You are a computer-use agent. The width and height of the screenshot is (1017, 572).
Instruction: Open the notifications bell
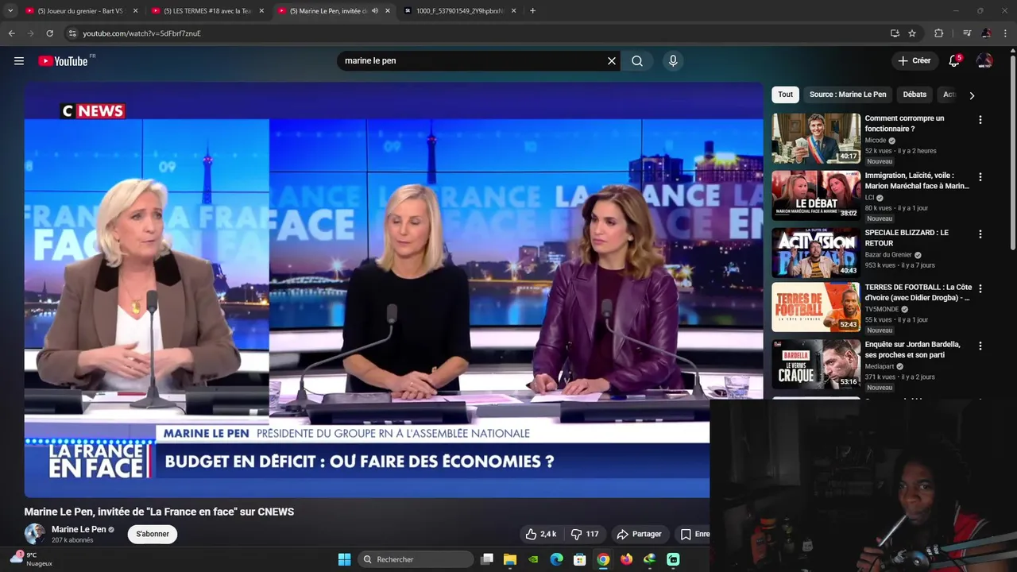pos(954,60)
